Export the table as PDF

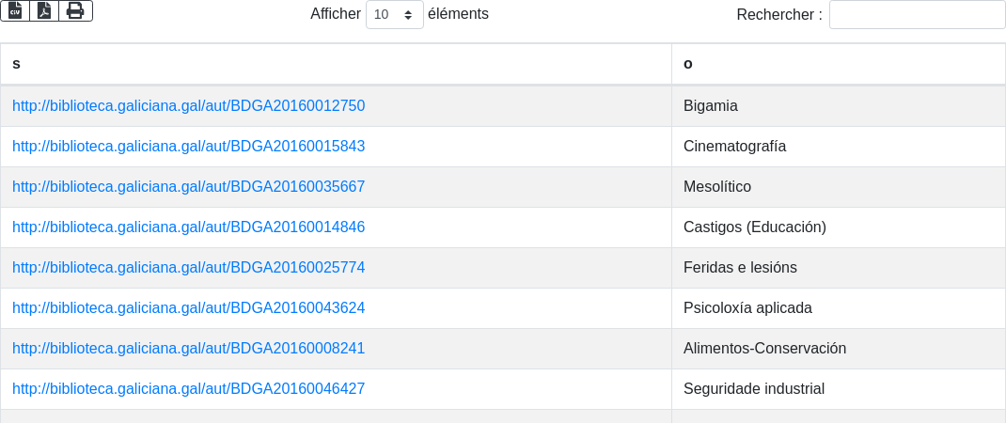(x=44, y=10)
